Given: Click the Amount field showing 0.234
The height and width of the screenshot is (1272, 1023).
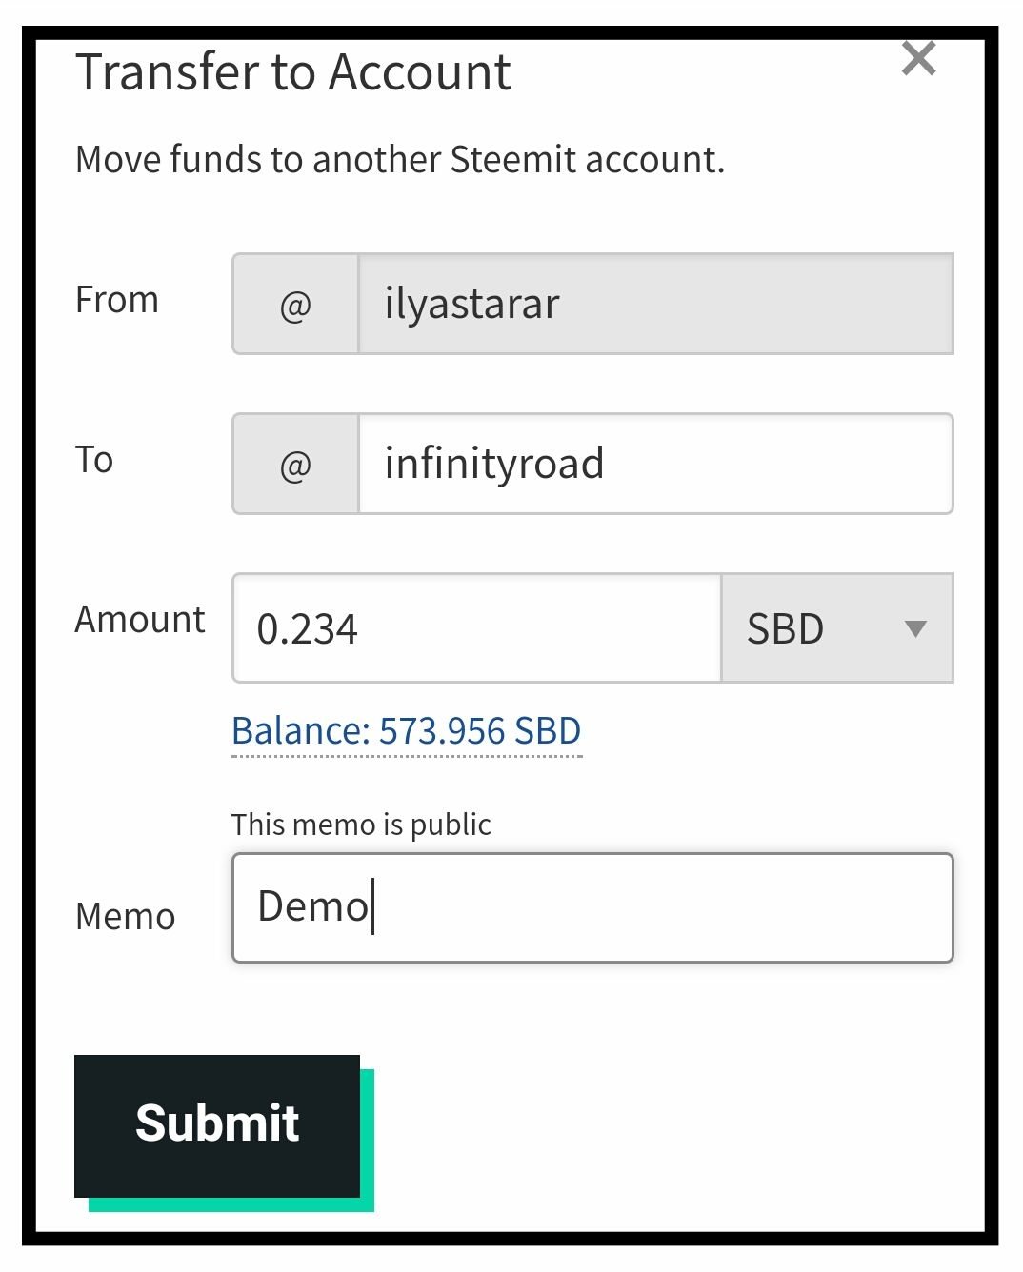Looking at the screenshot, I should [x=477, y=628].
